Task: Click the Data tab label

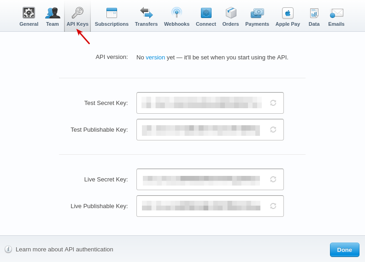Action: (314, 24)
